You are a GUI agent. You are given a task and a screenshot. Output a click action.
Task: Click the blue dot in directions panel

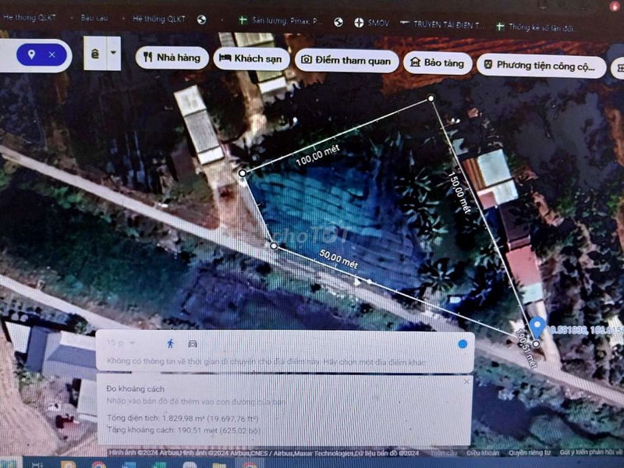pyautogui.click(x=463, y=343)
